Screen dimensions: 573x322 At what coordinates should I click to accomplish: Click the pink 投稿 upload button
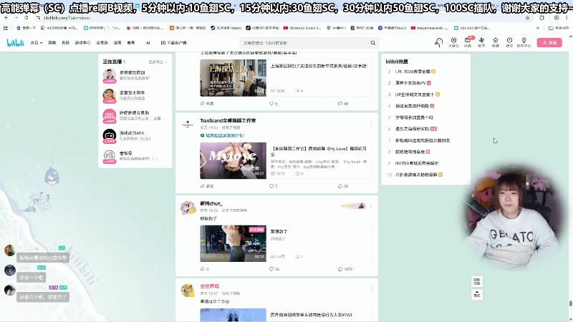pos(549,43)
